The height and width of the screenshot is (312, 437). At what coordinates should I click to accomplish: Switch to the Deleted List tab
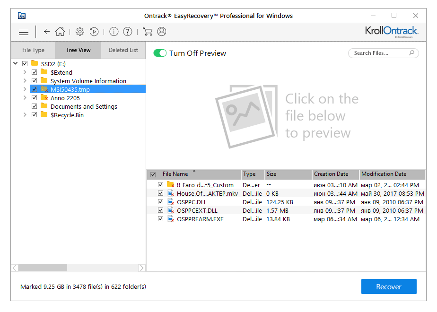[x=123, y=50]
